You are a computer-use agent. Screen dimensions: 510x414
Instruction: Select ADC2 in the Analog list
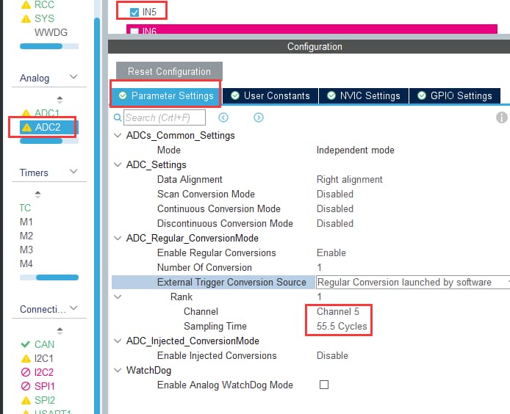(x=48, y=127)
